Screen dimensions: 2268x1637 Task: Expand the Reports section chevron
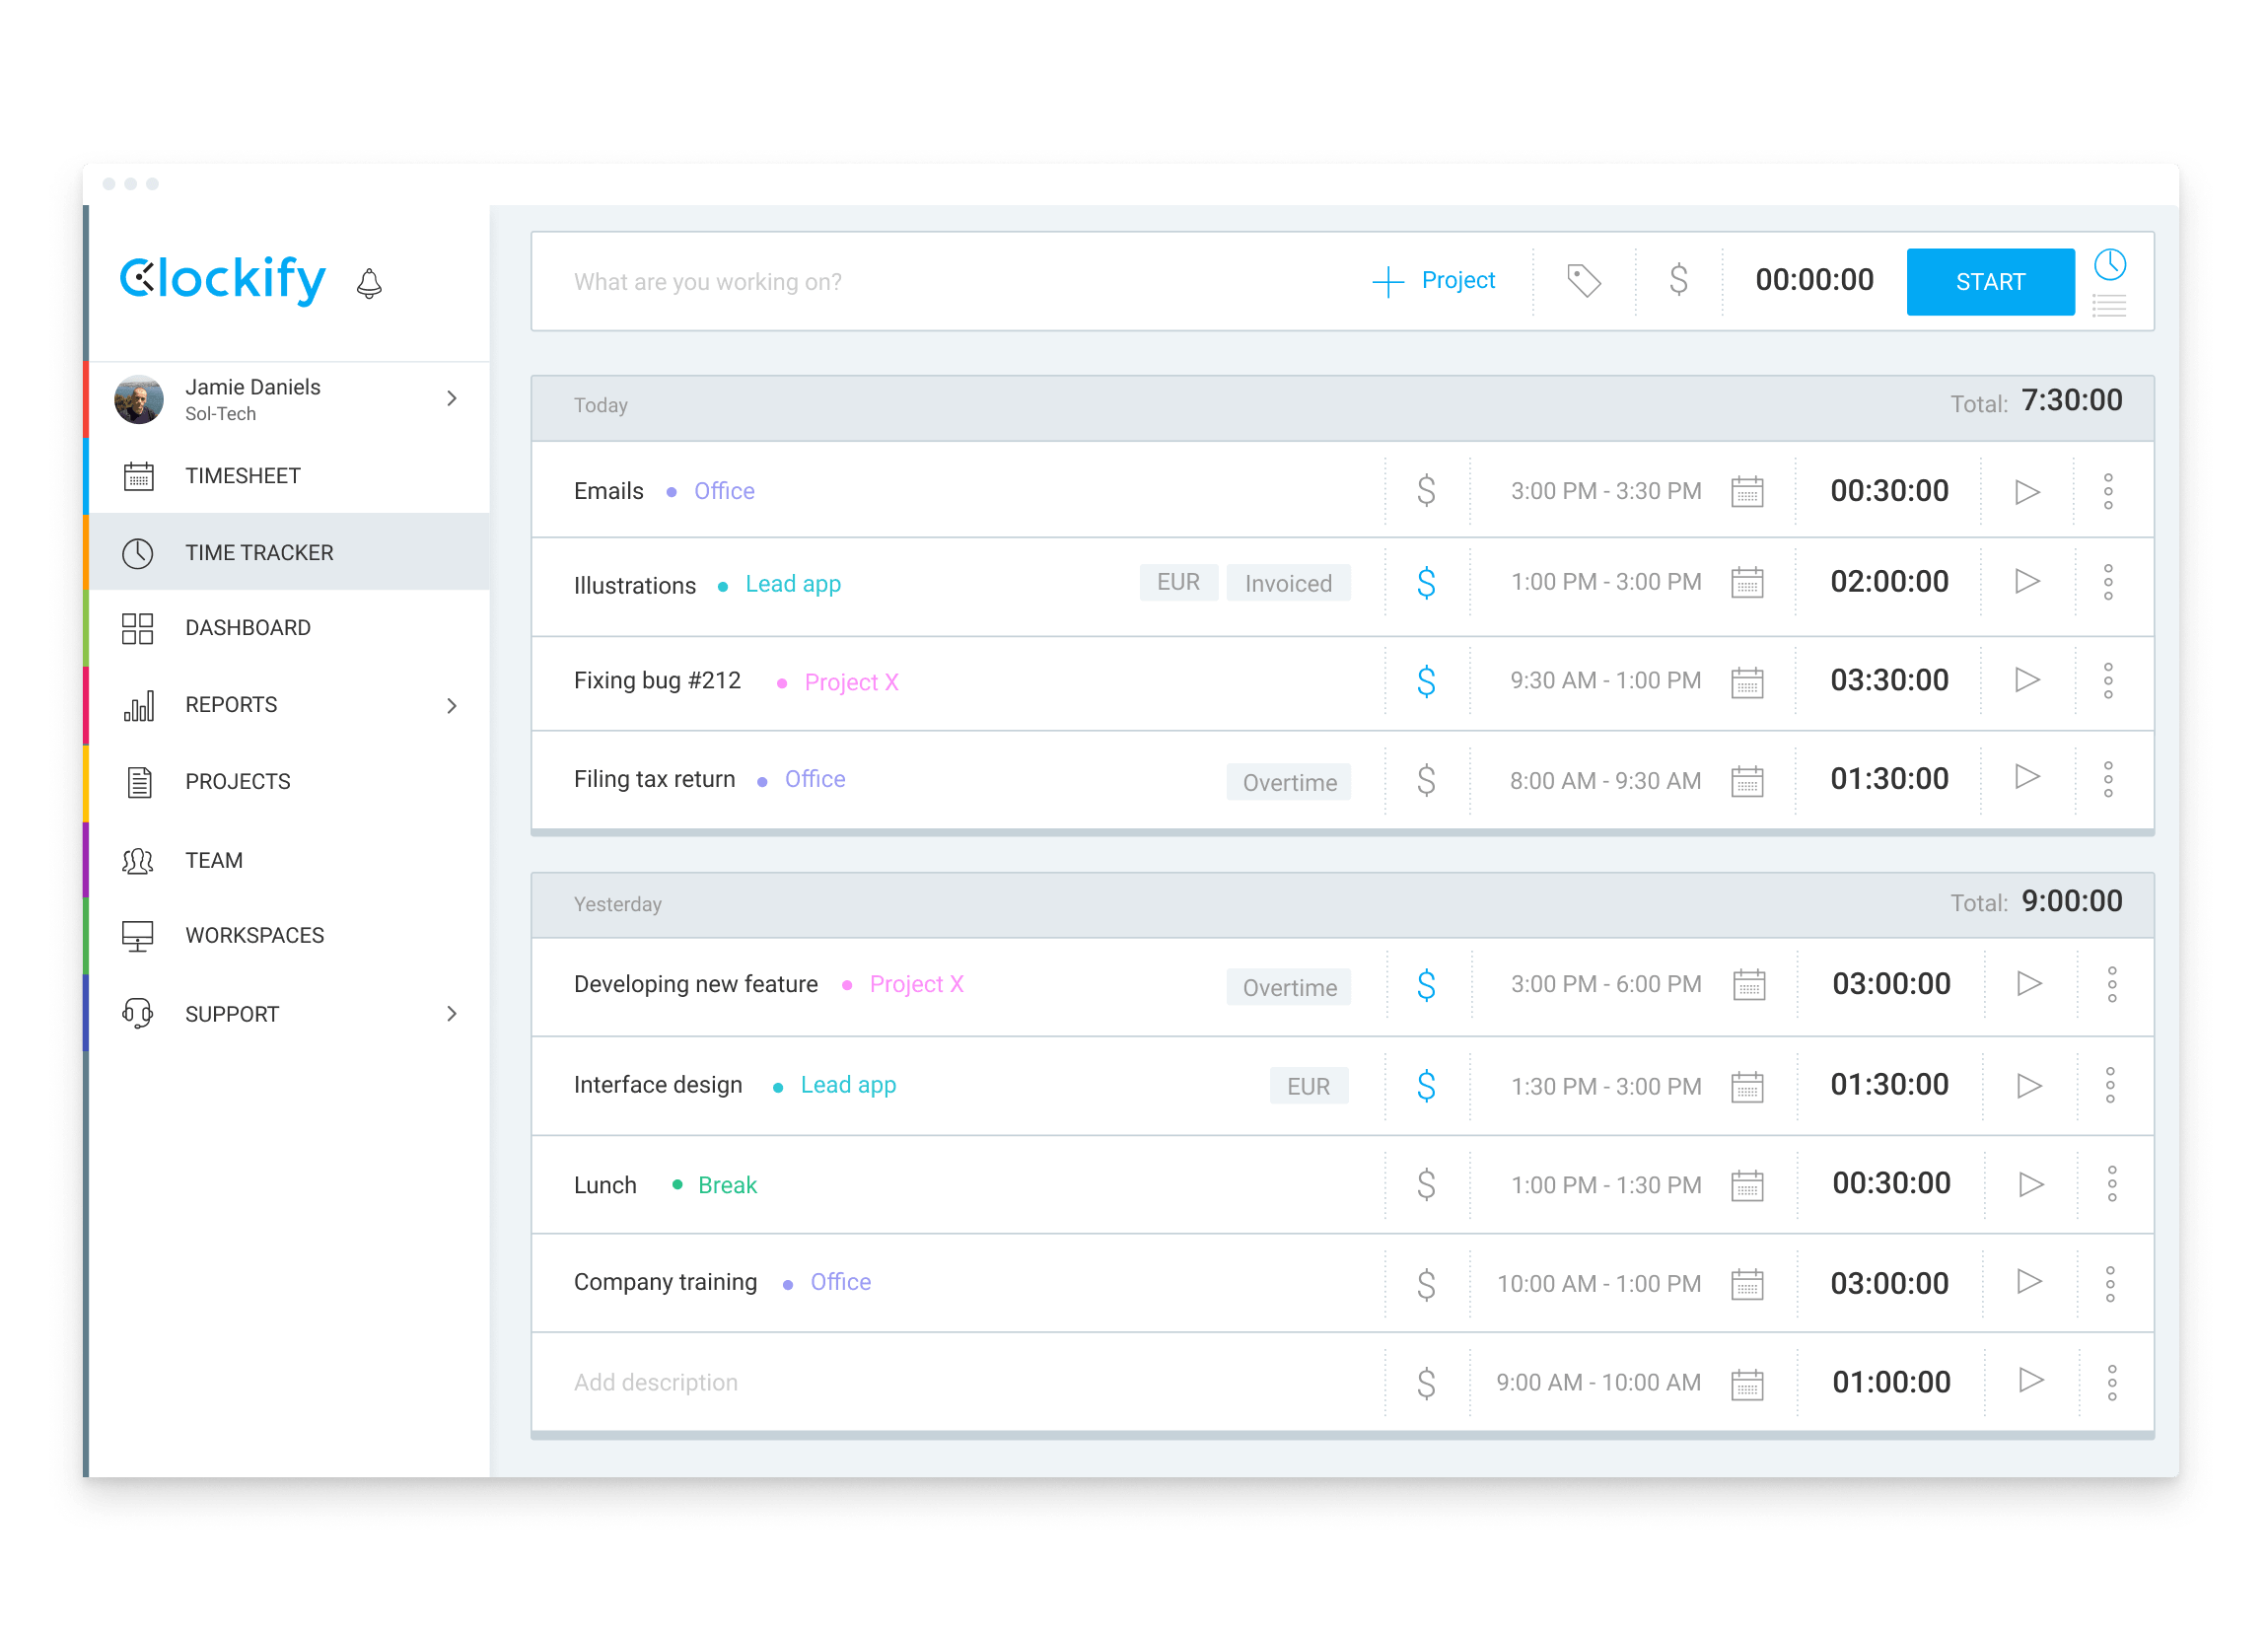[455, 704]
